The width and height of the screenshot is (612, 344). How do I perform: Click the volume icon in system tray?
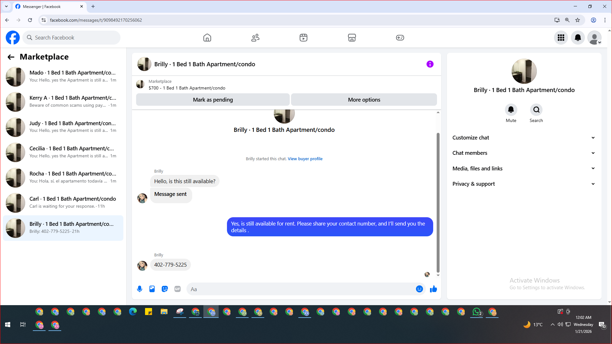560,325
